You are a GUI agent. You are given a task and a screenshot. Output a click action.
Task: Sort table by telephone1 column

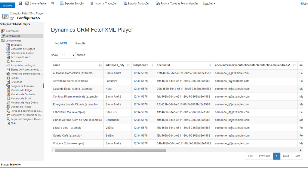pos(143,65)
